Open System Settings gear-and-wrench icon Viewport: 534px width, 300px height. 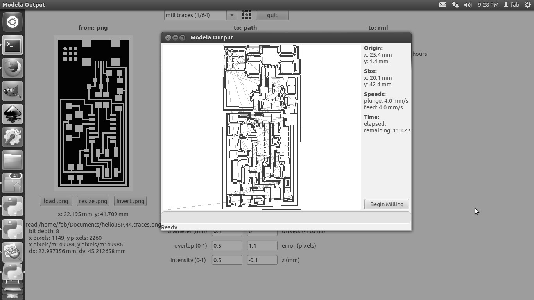13,137
